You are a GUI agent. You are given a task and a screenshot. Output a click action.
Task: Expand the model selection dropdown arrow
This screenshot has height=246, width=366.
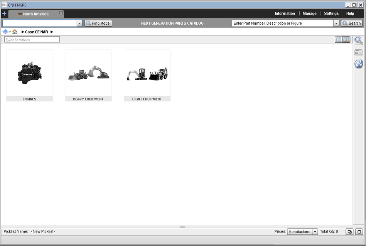pyautogui.click(x=80, y=23)
